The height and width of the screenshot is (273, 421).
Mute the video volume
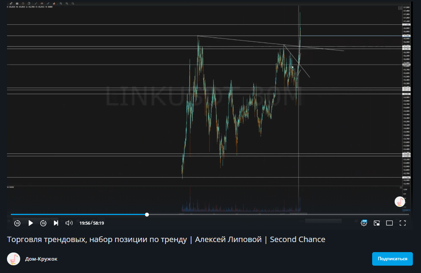[x=69, y=223]
